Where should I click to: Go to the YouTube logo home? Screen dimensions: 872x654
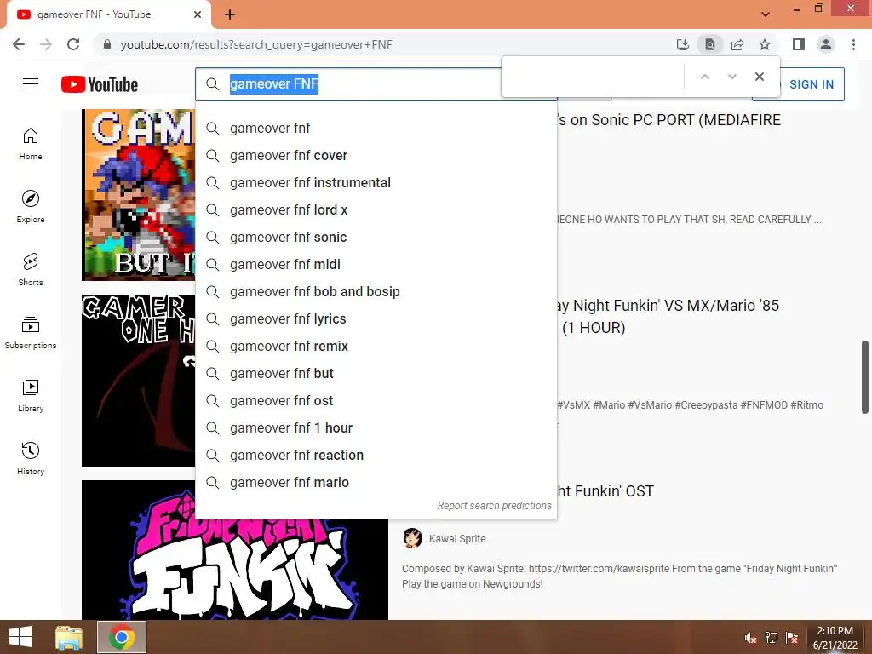click(100, 84)
